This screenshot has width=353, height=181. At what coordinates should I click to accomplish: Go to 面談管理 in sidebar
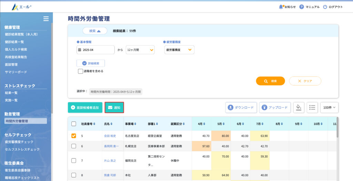pyautogui.click(x=11, y=64)
